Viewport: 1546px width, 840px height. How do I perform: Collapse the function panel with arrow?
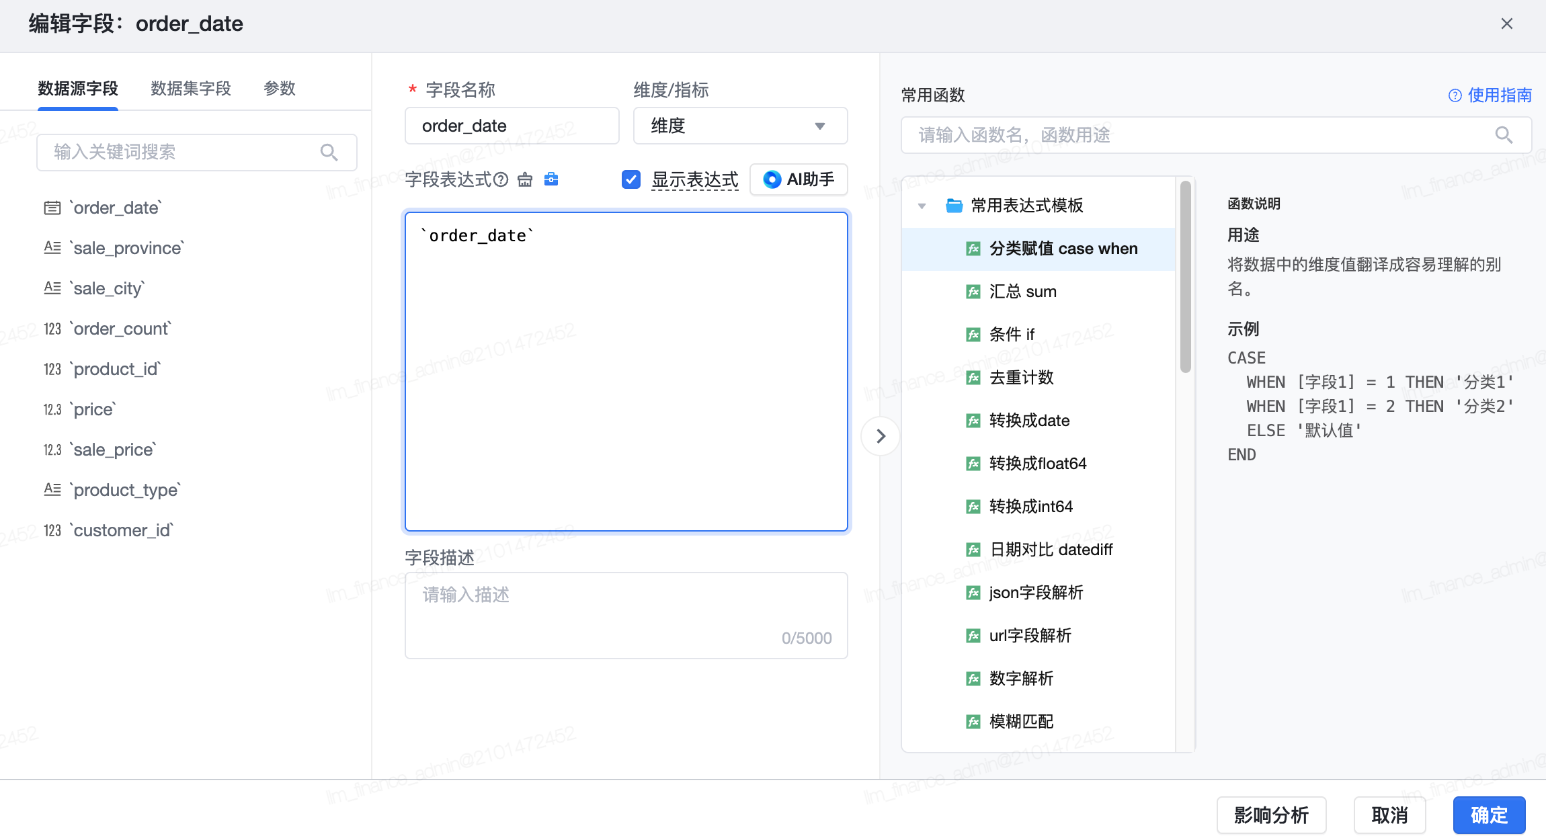click(x=881, y=436)
